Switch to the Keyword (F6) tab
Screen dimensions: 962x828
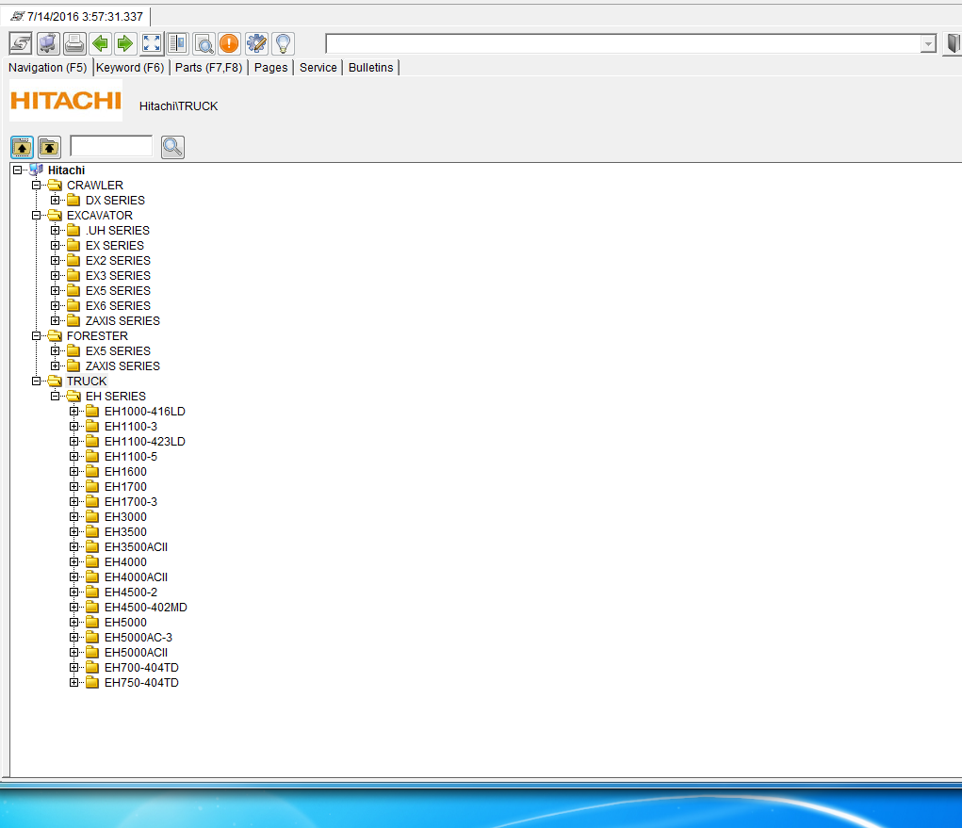point(130,68)
